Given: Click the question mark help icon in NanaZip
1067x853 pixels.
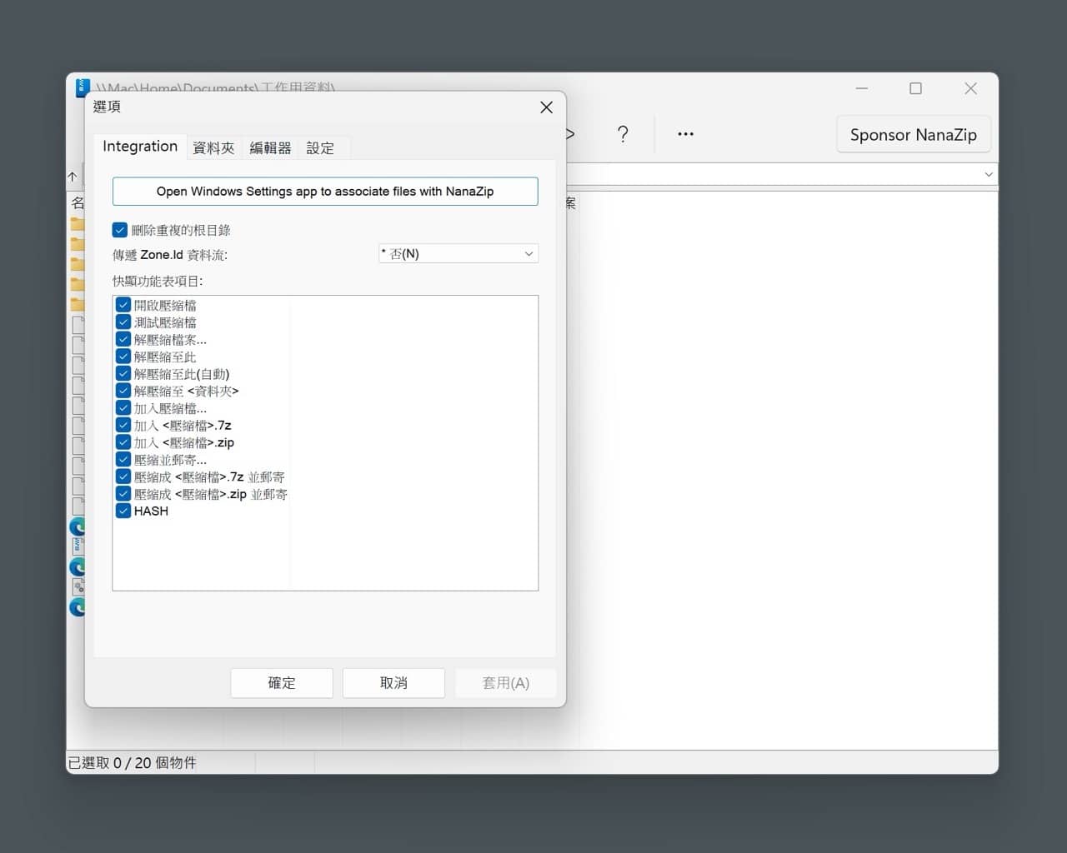Looking at the screenshot, I should (x=623, y=134).
